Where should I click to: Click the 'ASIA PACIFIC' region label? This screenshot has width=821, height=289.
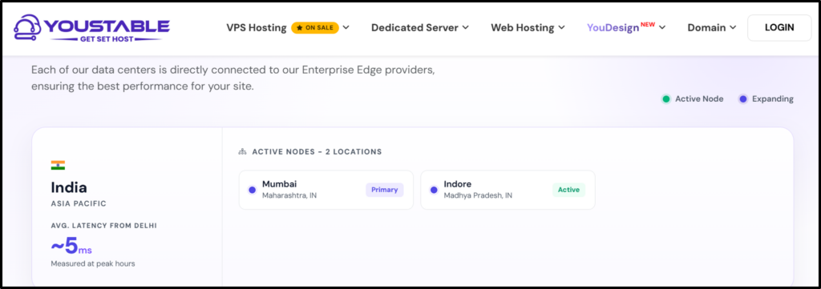click(x=79, y=204)
